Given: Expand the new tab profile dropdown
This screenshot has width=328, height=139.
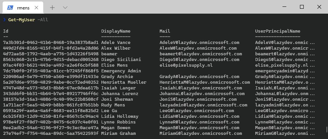Looking at the screenshot, I should [x=65, y=8].
